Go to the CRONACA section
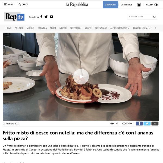Viewport: 163px width, 163px height. point(42,28)
